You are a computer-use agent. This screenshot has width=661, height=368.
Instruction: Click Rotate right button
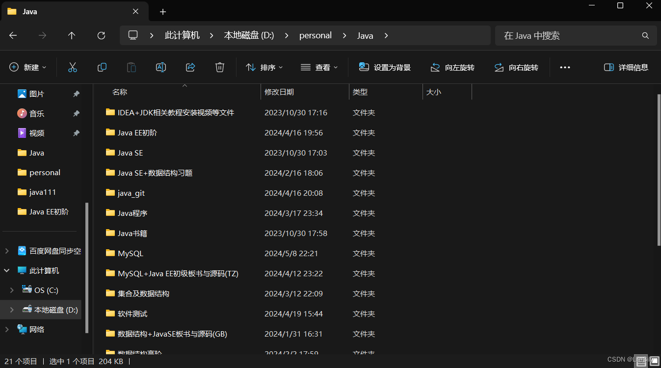[x=516, y=67]
